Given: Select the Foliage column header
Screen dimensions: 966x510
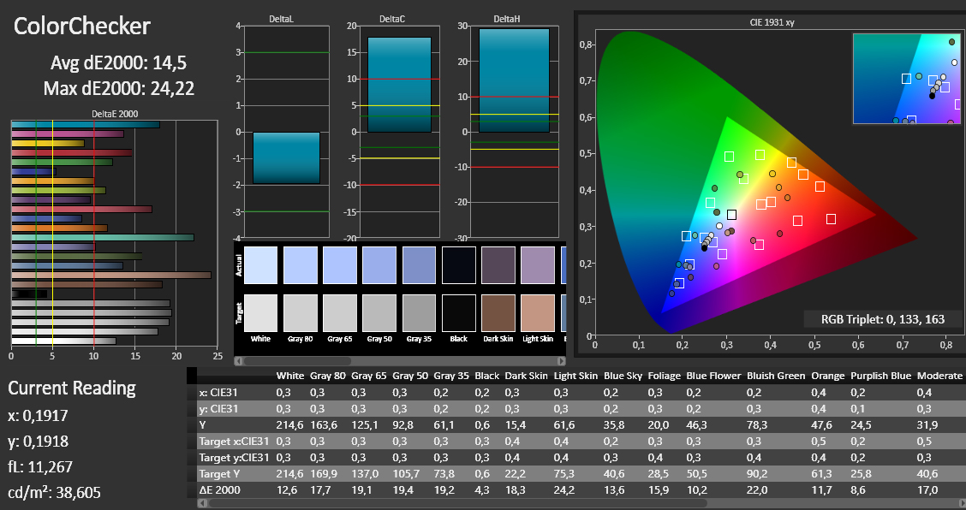Looking at the screenshot, I should (x=665, y=376).
